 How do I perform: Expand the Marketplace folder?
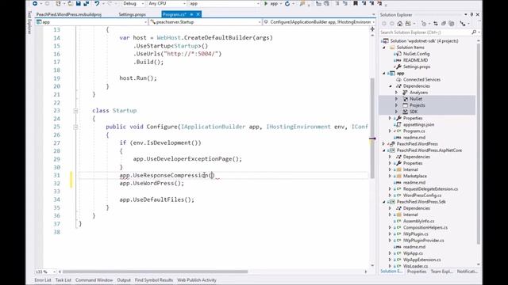[x=391, y=176]
